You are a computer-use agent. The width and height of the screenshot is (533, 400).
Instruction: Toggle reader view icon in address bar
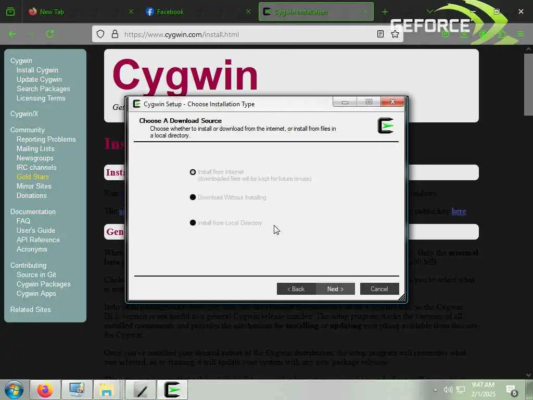coord(380,34)
